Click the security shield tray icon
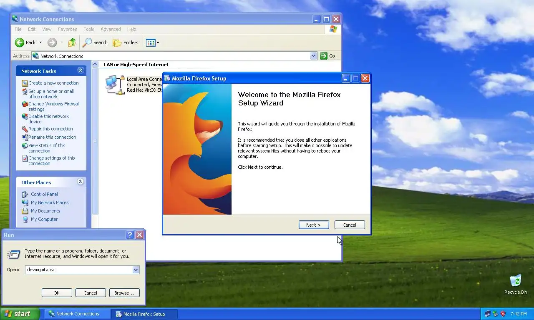This screenshot has height=320, width=534. coord(503,314)
